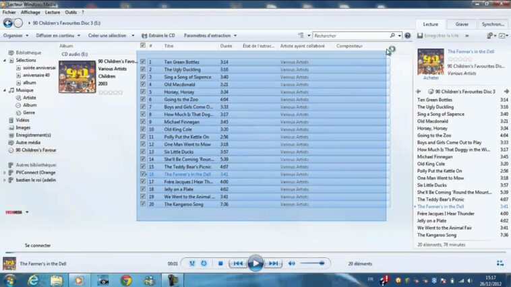This screenshot has width=511, height=287.
Task: Uncheck Six Little Ducks track checkbox
Action: click(x=143, y=152)
